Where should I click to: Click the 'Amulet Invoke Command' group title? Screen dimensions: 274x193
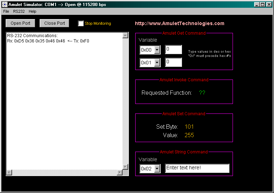(184, 80)
